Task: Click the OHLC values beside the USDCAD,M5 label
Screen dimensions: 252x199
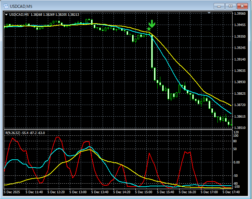Action: [x=55, y=14]
